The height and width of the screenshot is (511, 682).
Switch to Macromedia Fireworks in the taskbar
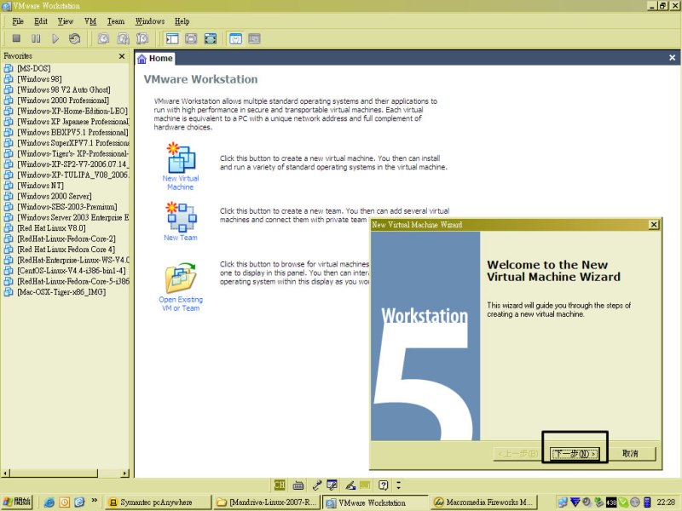(484, 502)
